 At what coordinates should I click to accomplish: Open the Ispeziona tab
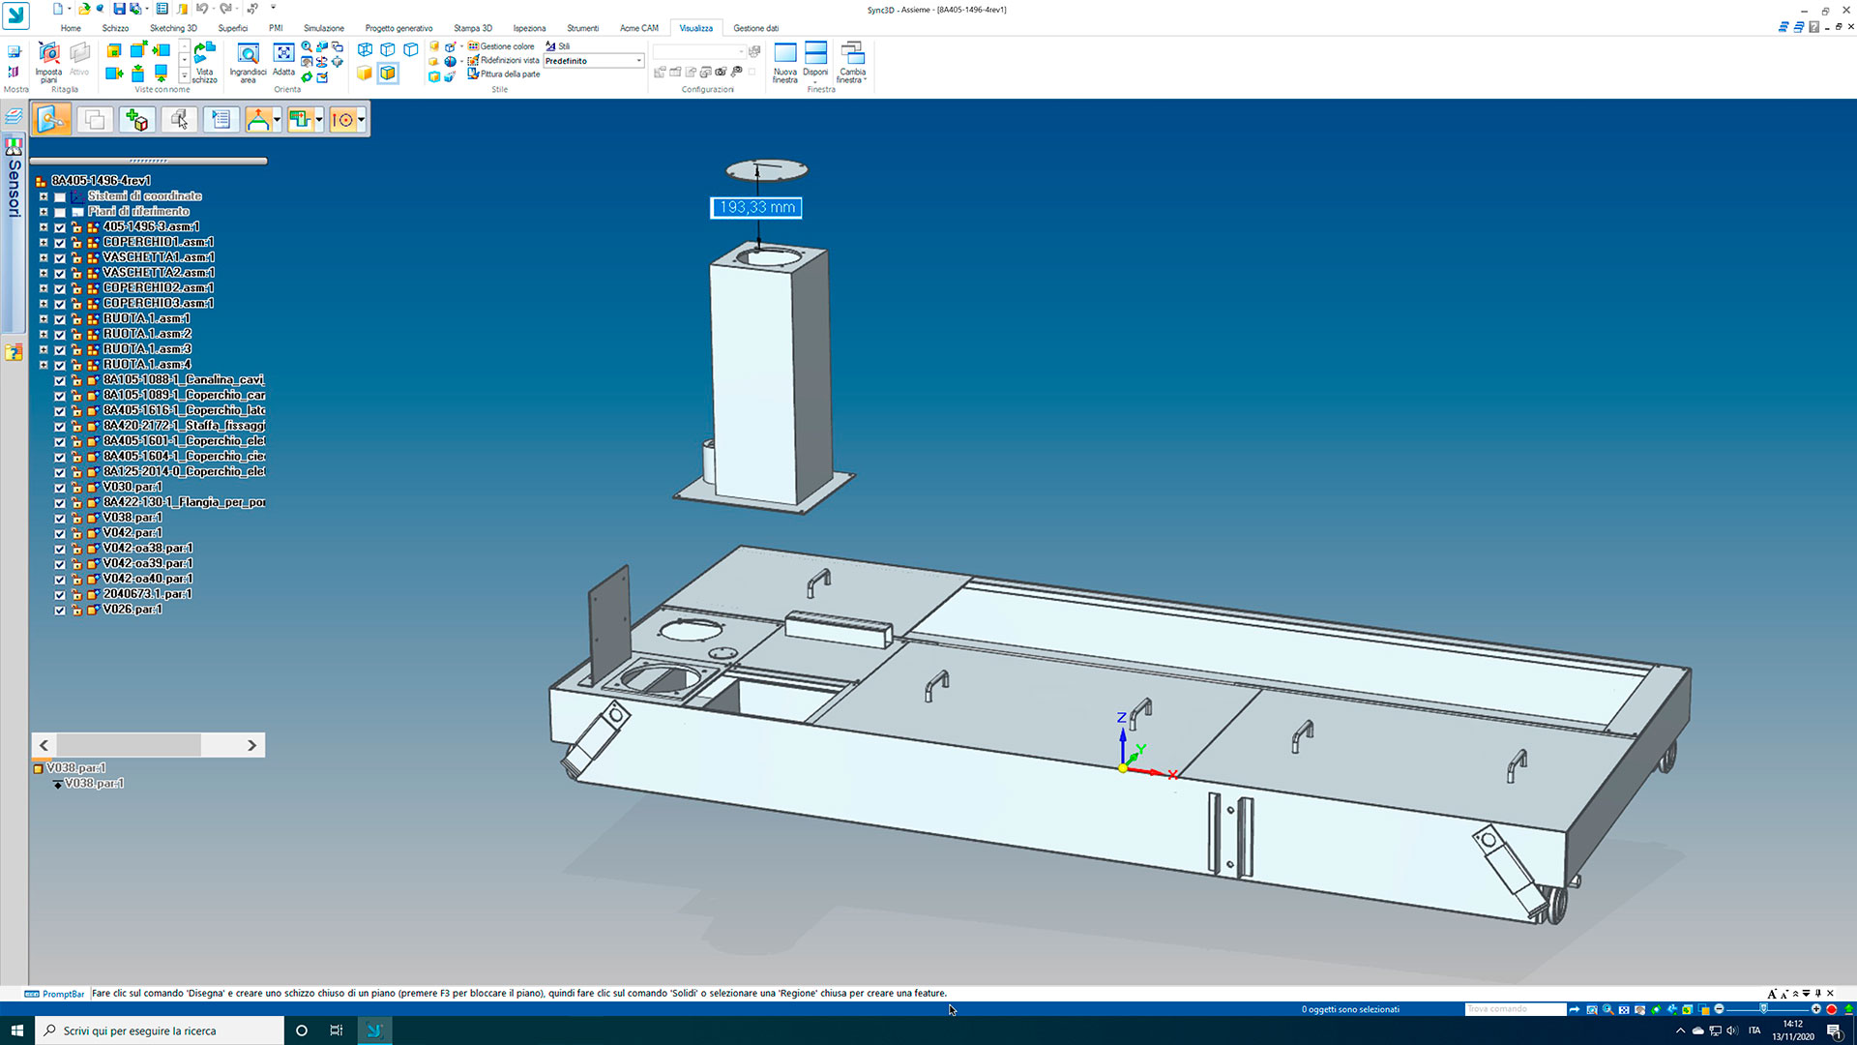tap(529, 28)
